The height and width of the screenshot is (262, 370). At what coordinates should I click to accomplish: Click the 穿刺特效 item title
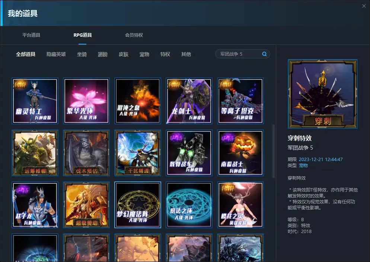click(x=300, y=138)
